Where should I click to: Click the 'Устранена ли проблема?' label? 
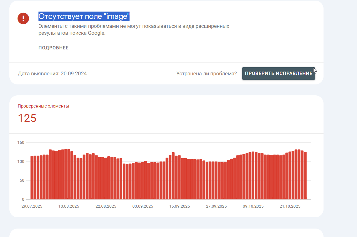pyautogui.click(x=207, y=74)
